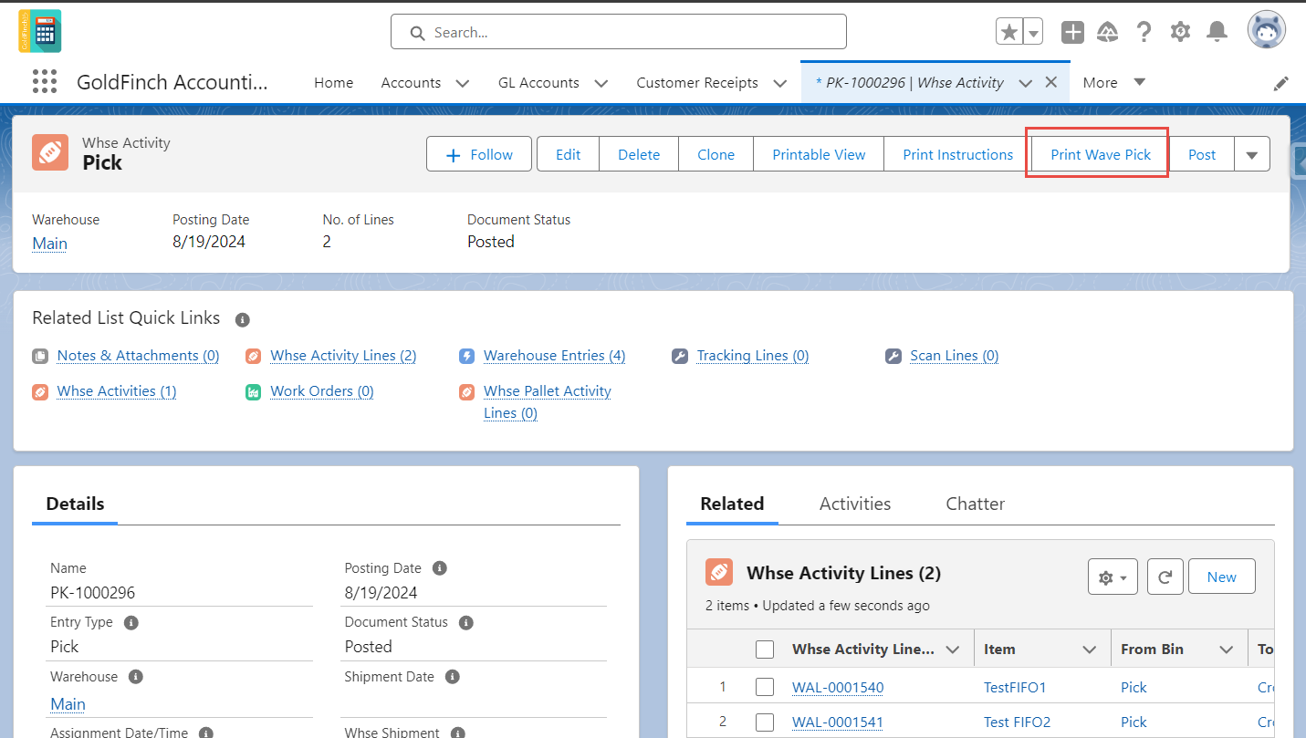
Task: Refresh the Whse Activity Lines list
Action: (1165, 577)
